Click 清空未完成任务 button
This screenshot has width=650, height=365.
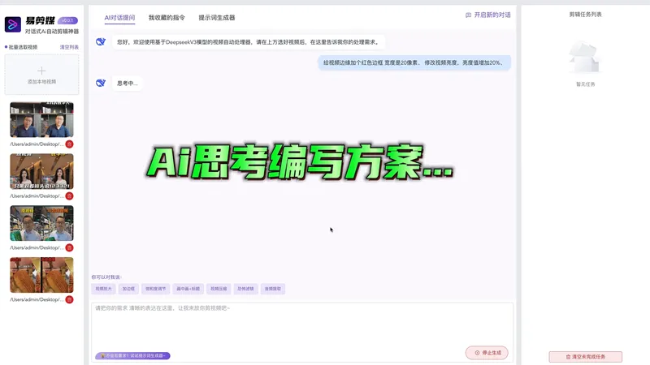pyautogui.click(x=585, y=357)
